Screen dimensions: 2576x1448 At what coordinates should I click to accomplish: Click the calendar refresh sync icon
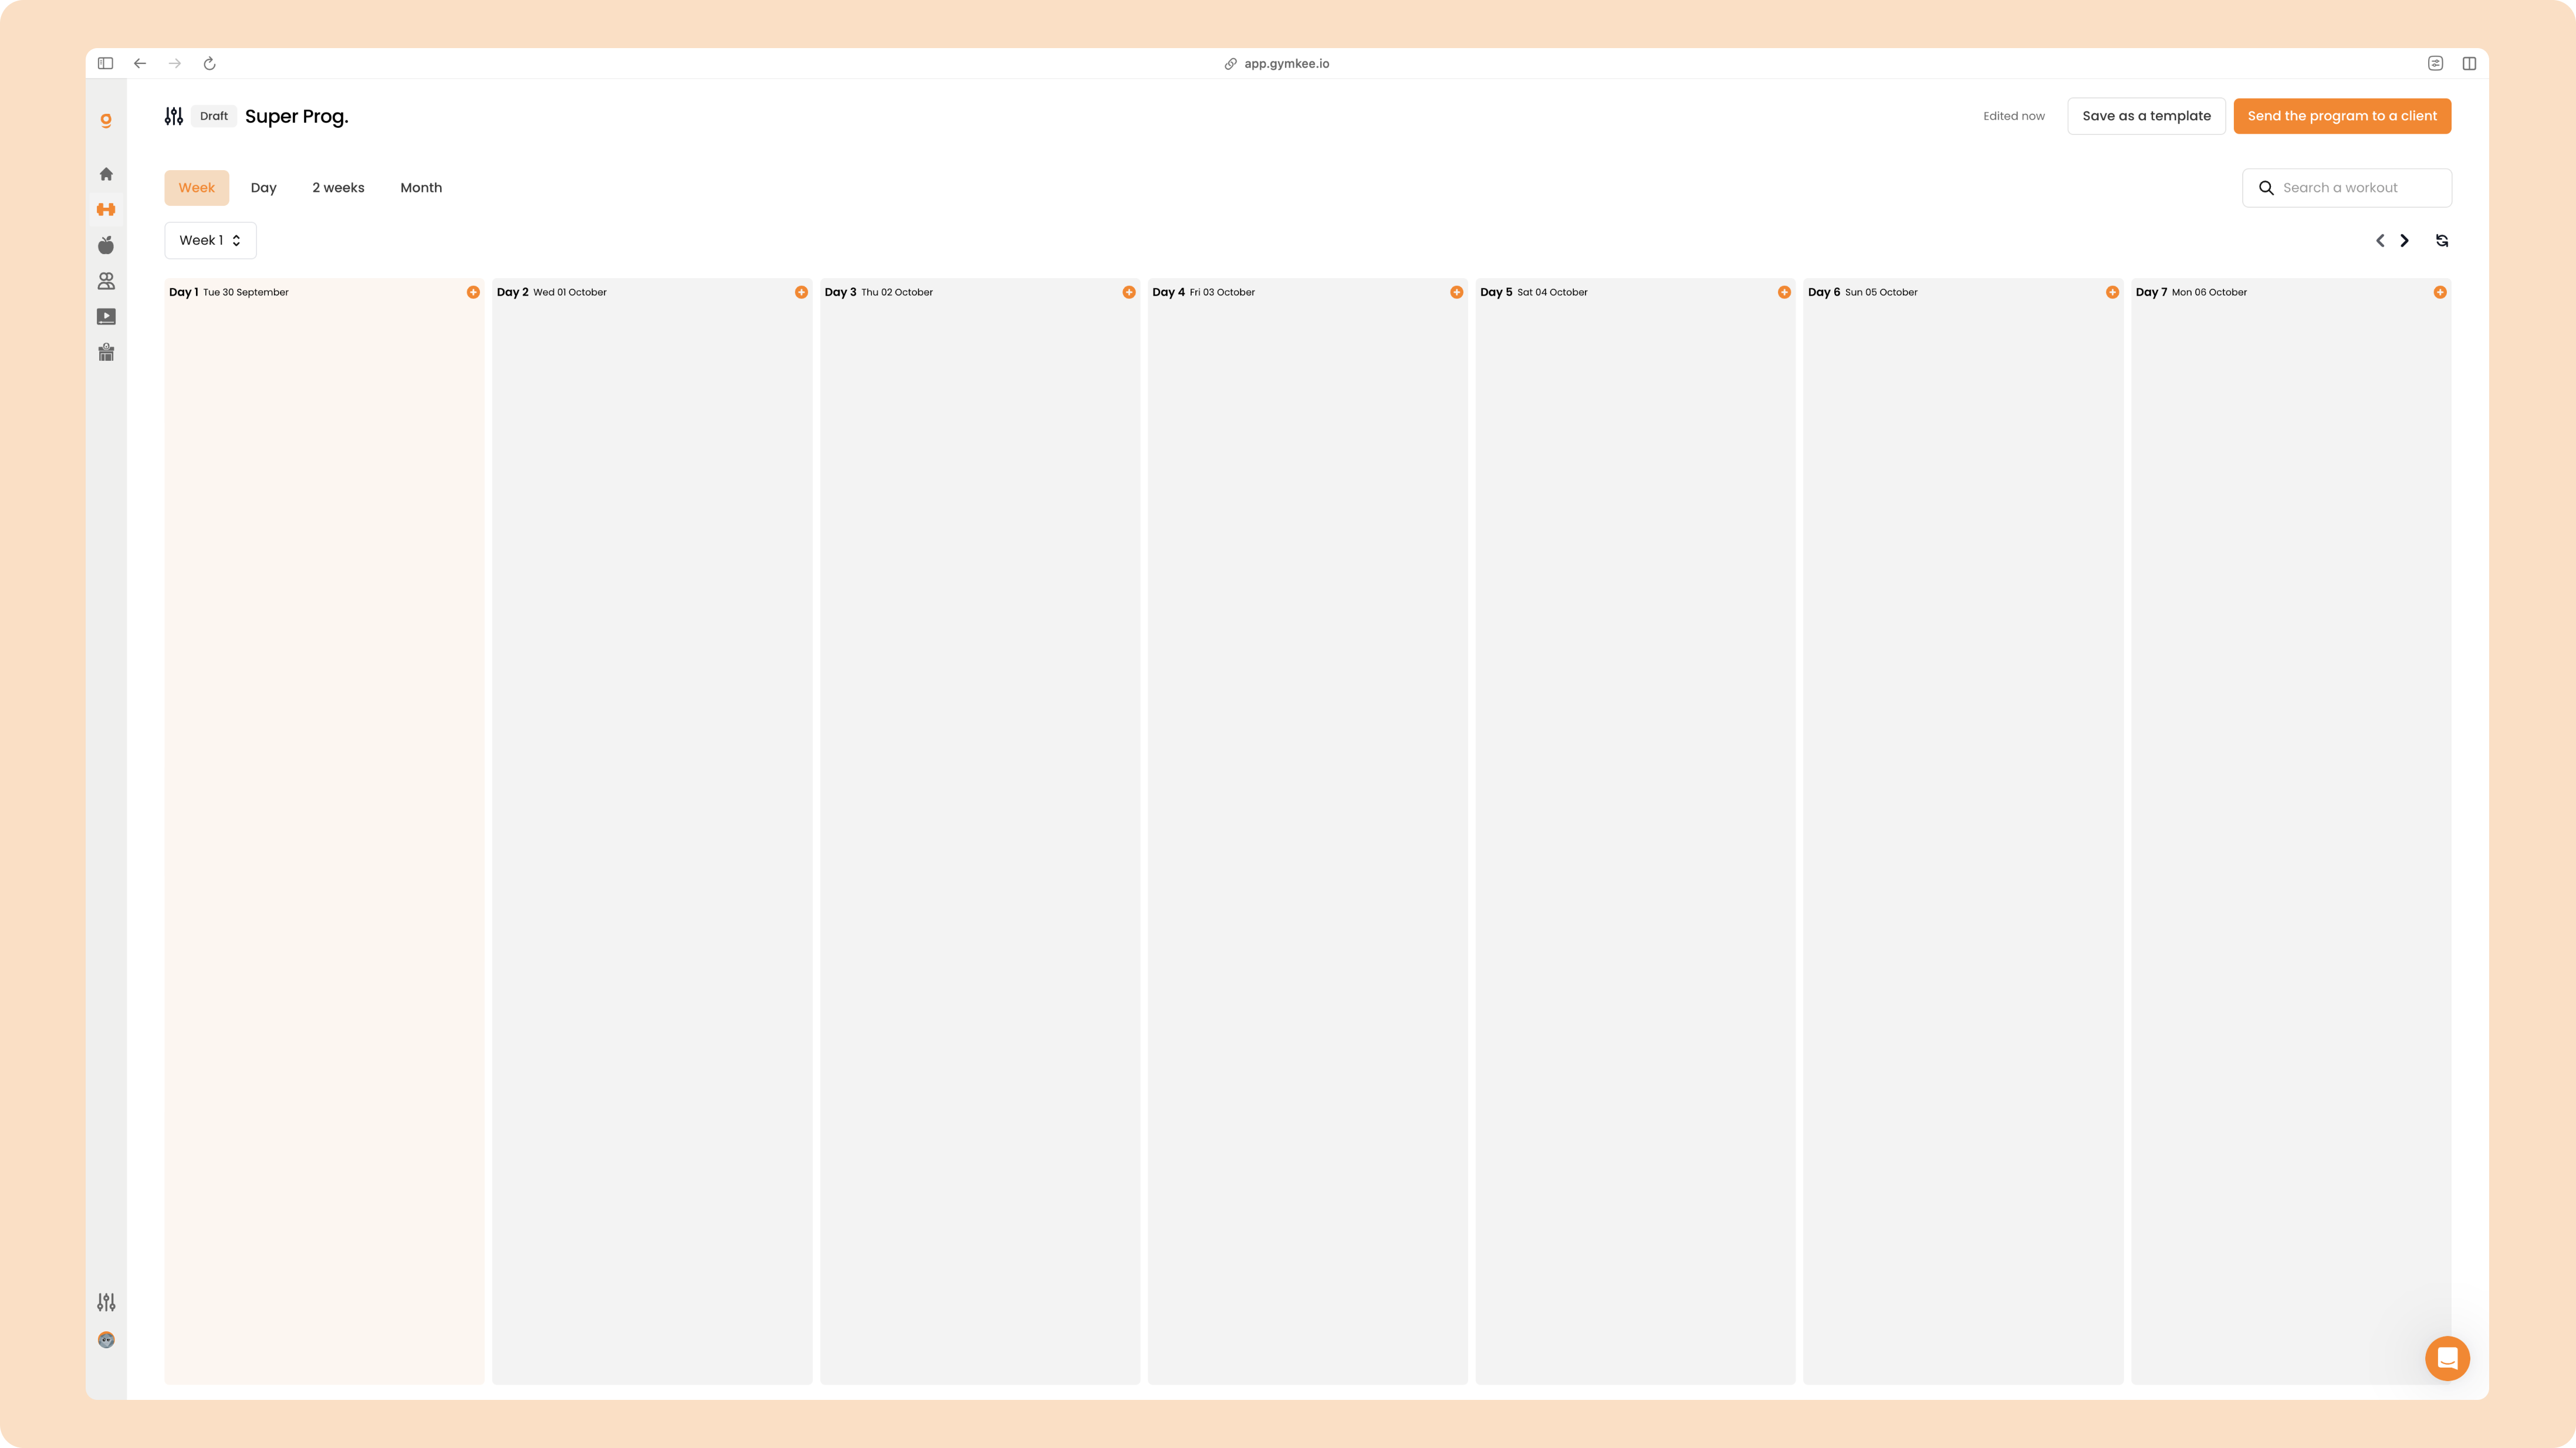tap(2442, 241)
